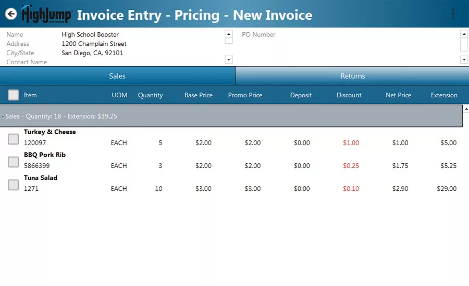Open the overflow menu dots at top right
469x286 pixels.
click(x=453, y=14)
